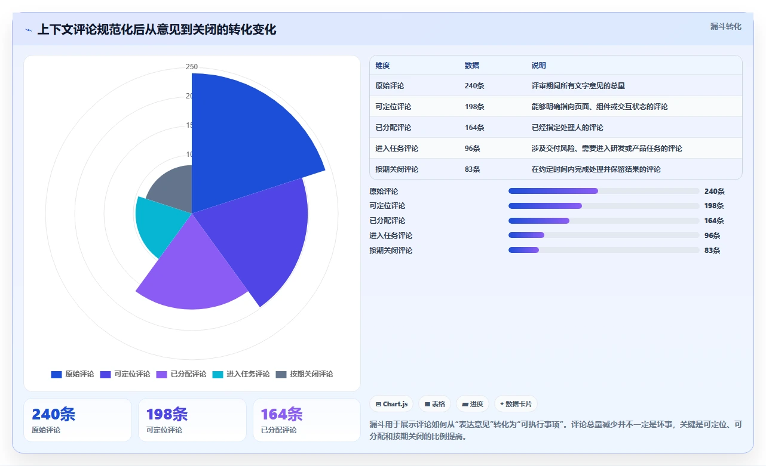766x466 pixels.
Task: Toggle the 进入任务评论 legend item under the chart
Action: pos(241,374)
